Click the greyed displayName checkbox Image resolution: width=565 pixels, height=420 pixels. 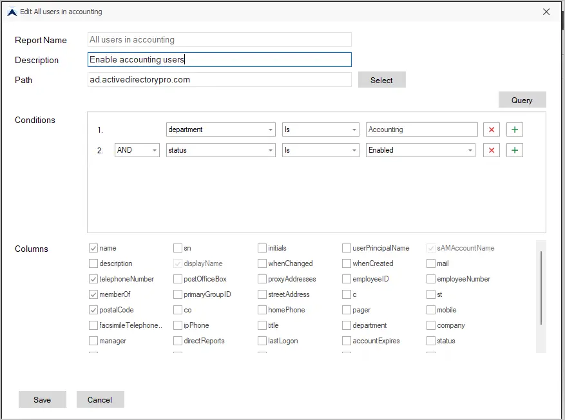[178, 263]
